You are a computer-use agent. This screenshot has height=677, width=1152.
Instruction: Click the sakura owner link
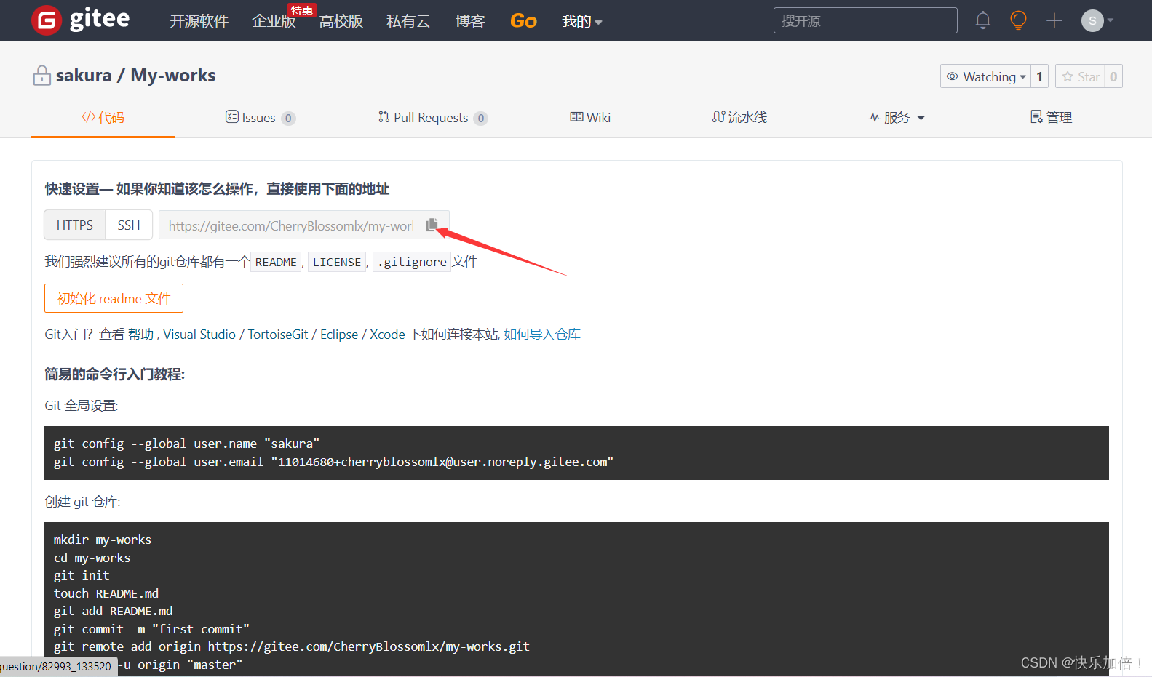pos(84,76)
